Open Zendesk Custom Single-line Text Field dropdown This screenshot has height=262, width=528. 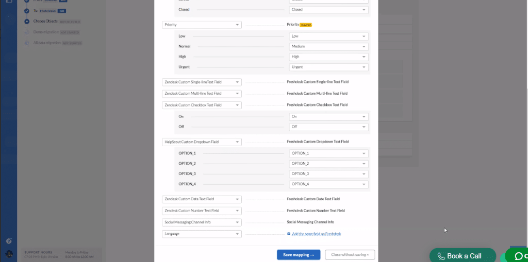pyautogui.click(x=202, y=82)
